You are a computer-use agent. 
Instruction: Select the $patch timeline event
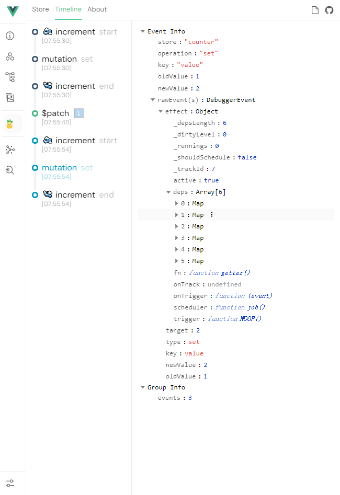(x=54, y=113)
